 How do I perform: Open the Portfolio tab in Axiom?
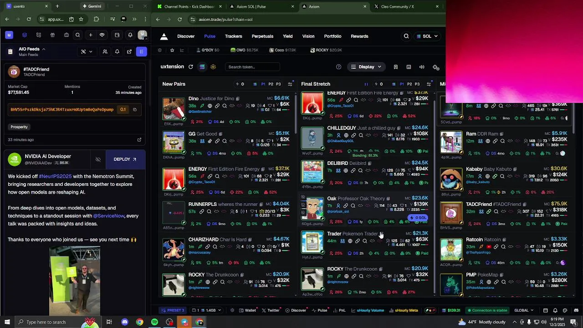[x=332, y=36]
